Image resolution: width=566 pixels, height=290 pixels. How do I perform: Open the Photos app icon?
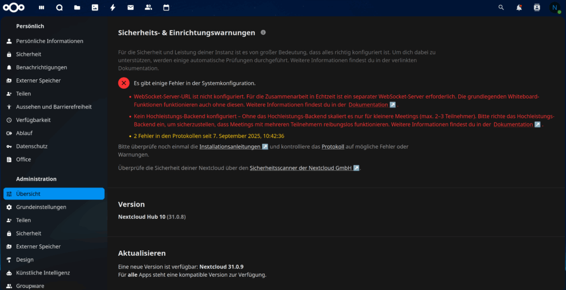point(95,8)
